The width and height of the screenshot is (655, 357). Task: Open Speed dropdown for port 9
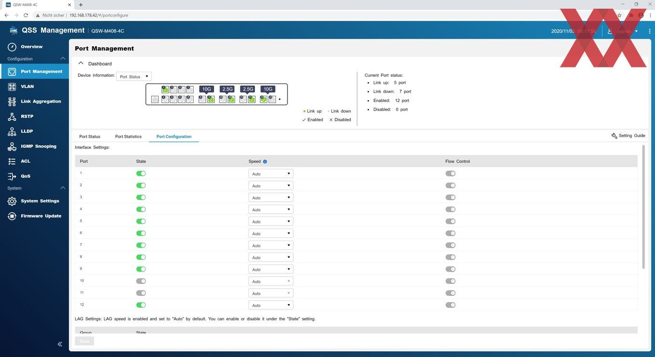[x=271, y=269]
